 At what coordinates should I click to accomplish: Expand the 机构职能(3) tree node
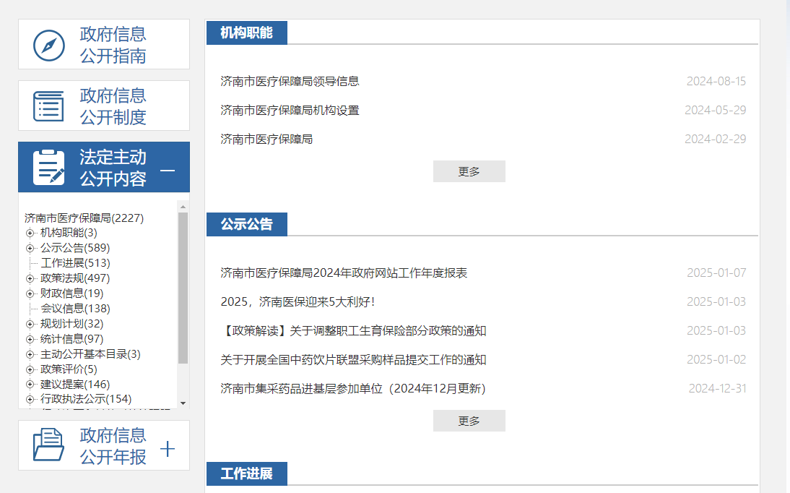tap(30, 233)
